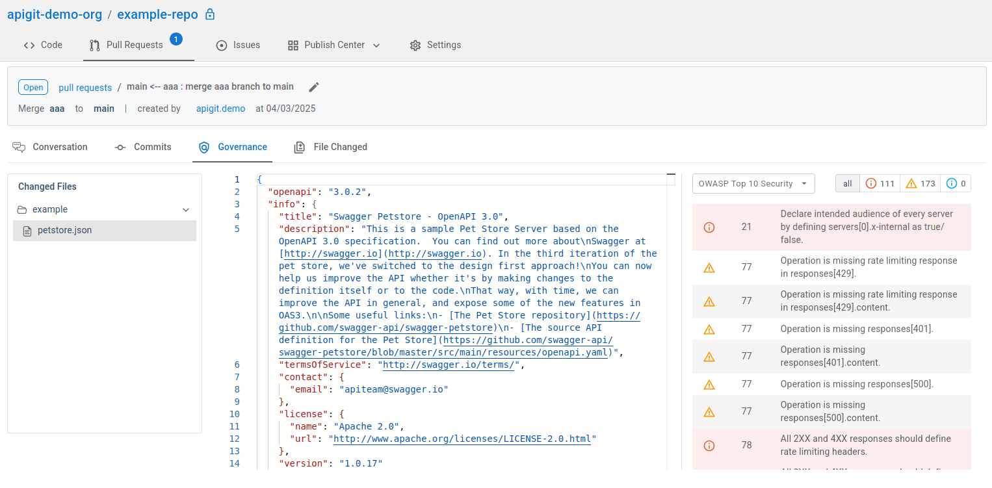Click line number 14 in the gutter

(x=234, y=464)
